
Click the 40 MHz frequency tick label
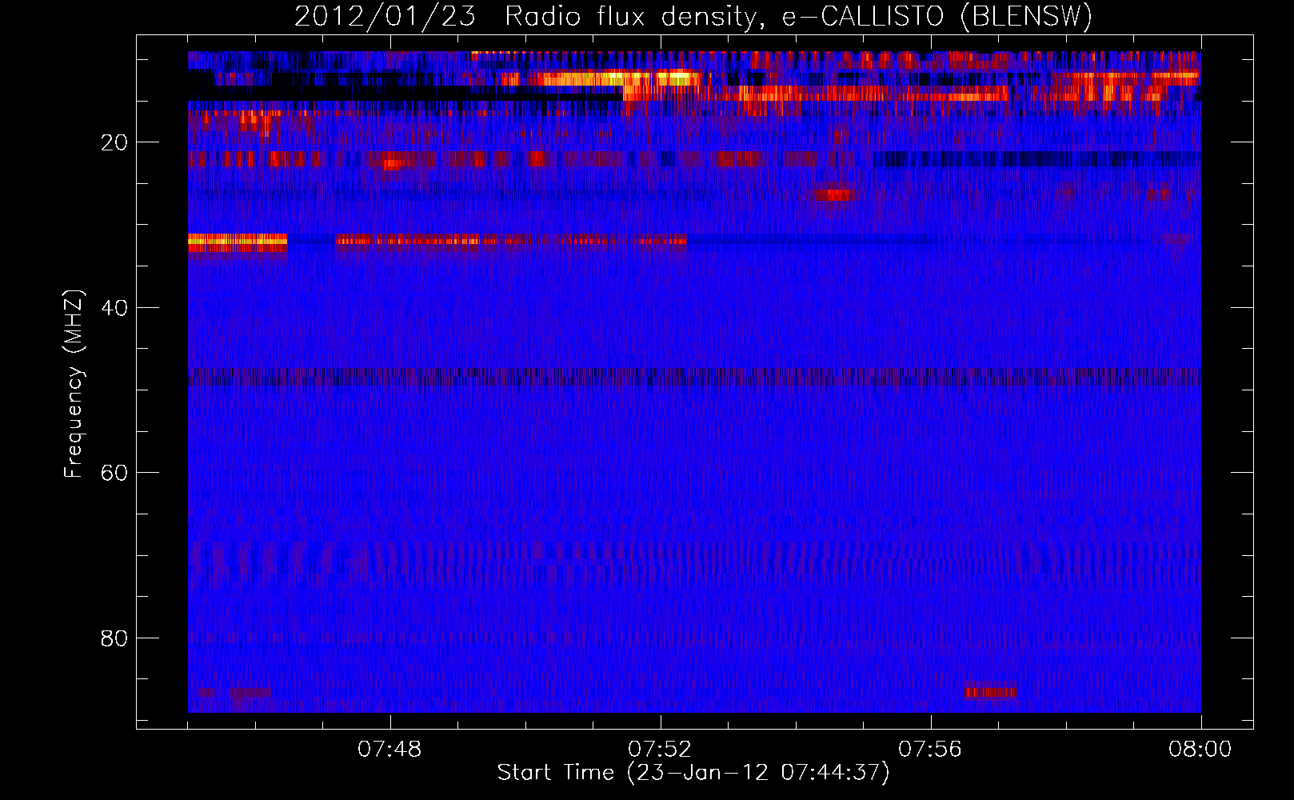click(115, 308)
